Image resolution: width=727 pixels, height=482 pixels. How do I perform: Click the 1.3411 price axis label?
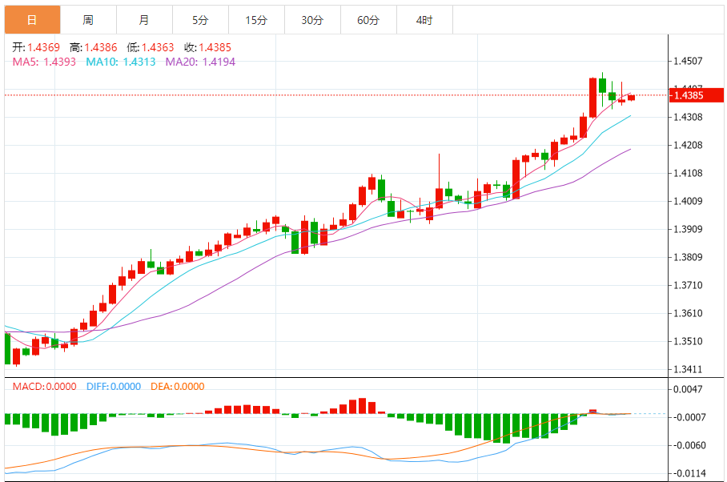point(688,369)
